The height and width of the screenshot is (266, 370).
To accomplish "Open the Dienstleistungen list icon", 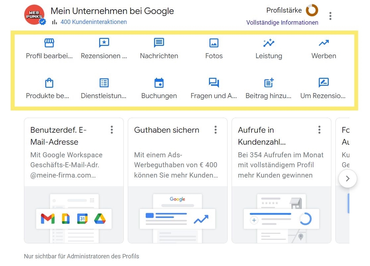I will click(x=104, y=83).
